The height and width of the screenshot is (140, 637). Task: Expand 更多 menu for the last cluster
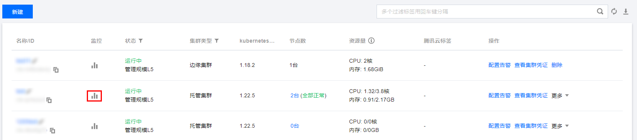coord(560,126)
